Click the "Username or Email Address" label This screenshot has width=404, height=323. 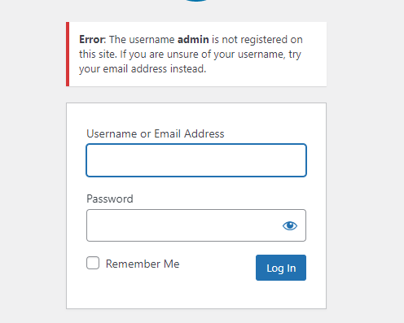(156, 133)
